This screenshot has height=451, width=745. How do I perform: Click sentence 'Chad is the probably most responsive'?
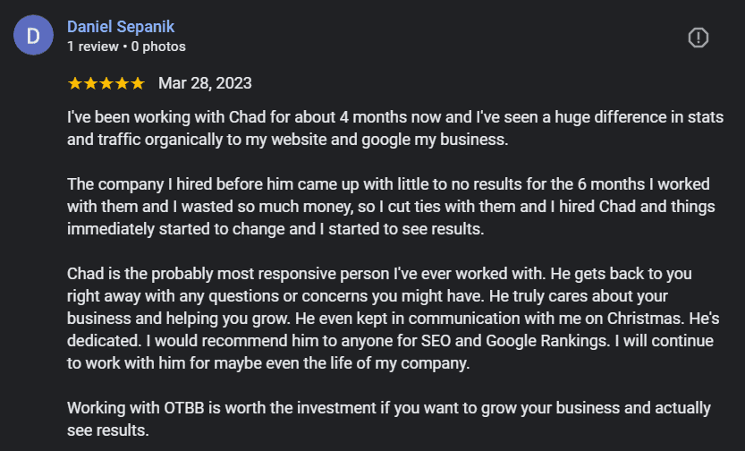[306, 274]
